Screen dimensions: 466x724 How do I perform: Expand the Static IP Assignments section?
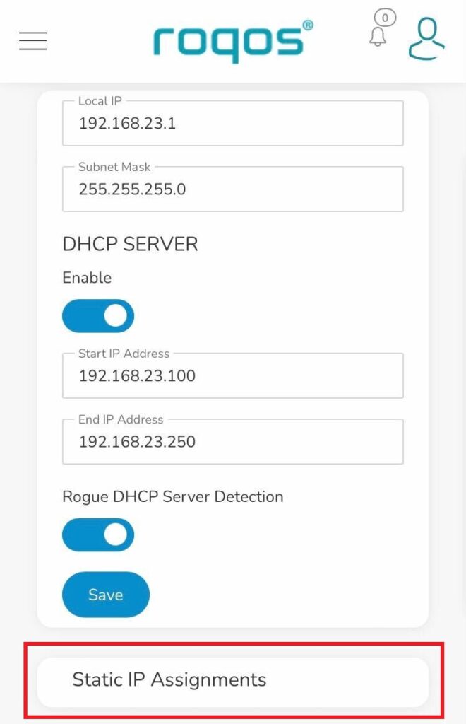point(233,679)
